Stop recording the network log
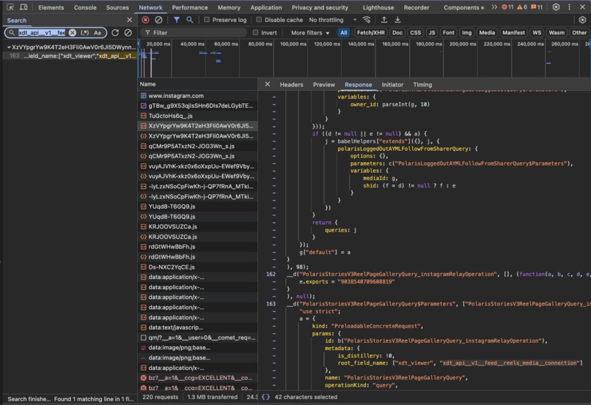This screenshot has height=405, width=591. 145,20
